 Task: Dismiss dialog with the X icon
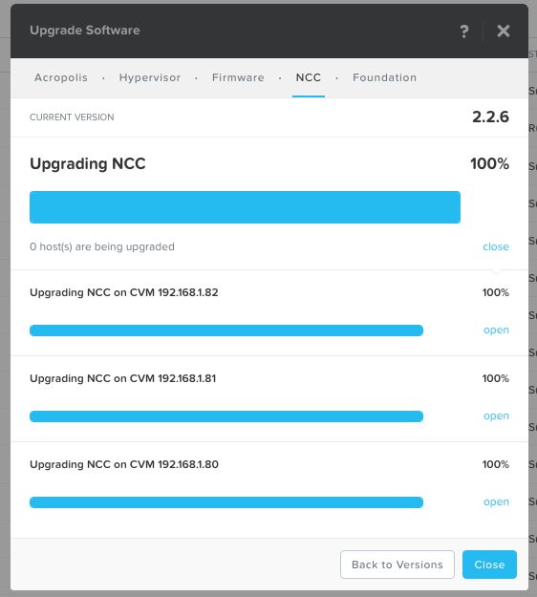504,31
